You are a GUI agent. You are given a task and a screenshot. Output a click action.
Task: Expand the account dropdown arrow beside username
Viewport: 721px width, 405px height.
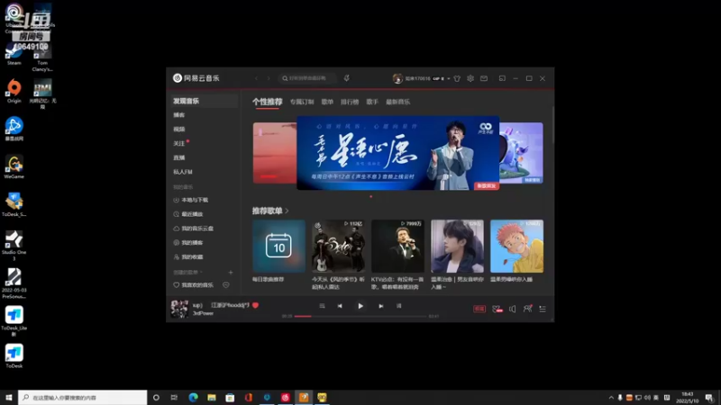[x=449, y=78]
